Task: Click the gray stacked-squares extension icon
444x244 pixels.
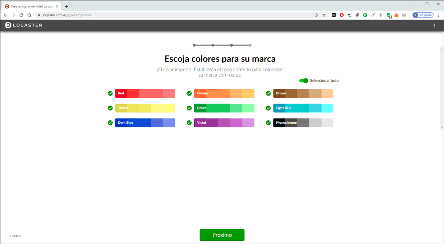Action: pos(357,15)
